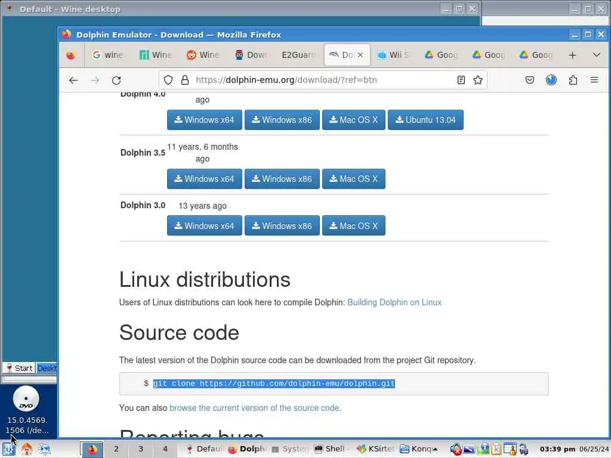Expand the list all tabs chevron
This screenshot has height=458, width=611.
coord(597,55)
